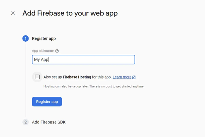Click the 'Add Firebase to your web app' title
The width and height of the screenshot is (205, 137).
click(x=70, y=13)
